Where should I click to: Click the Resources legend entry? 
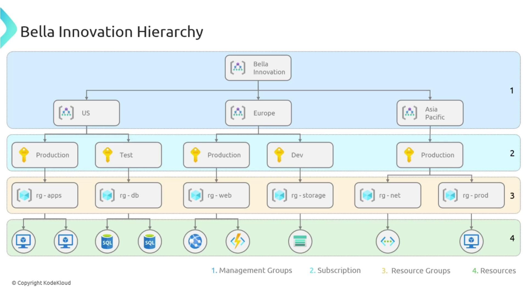[x=494, y=271]
